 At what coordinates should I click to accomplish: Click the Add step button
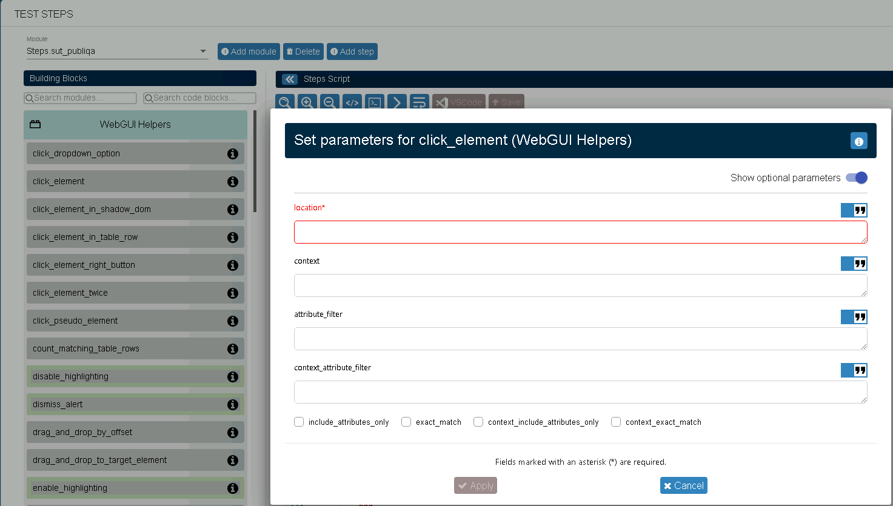pos(352,52)
